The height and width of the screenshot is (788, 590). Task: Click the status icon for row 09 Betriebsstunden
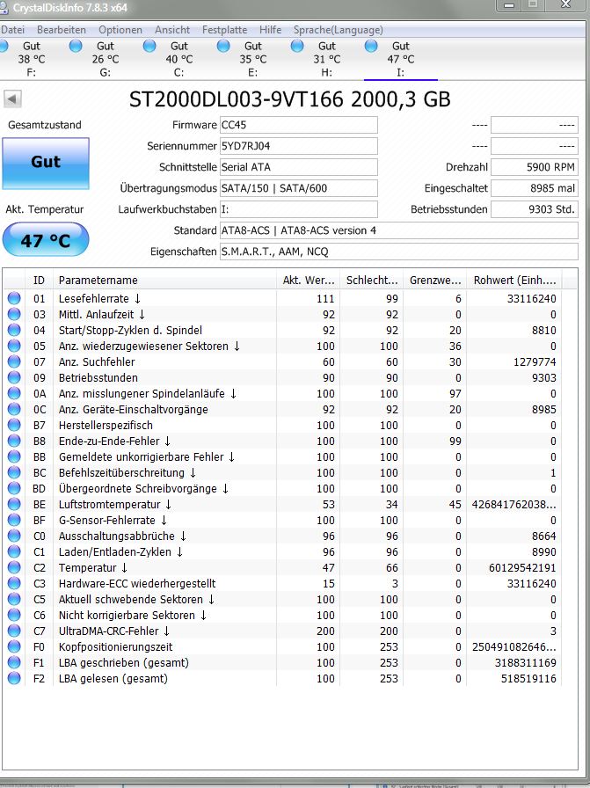click(x=14, y=378)
